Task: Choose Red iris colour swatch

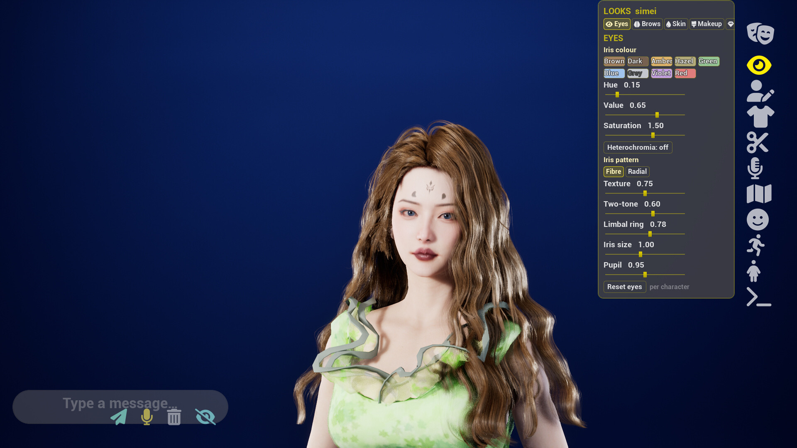Action: point(685,73)
